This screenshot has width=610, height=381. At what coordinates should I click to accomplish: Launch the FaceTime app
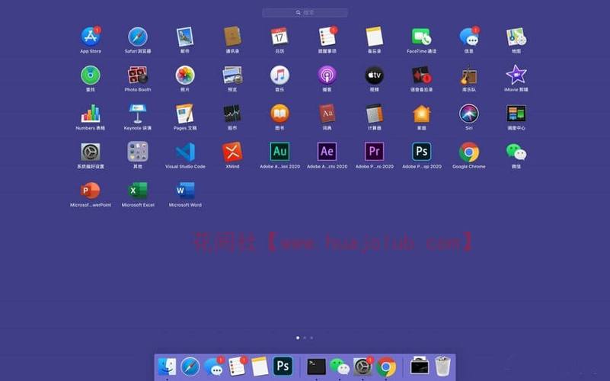pyautogui.click(x=422, y=37)
